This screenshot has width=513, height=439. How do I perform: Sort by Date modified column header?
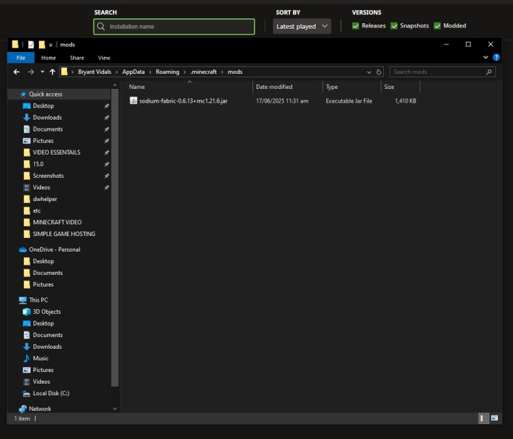287,87
